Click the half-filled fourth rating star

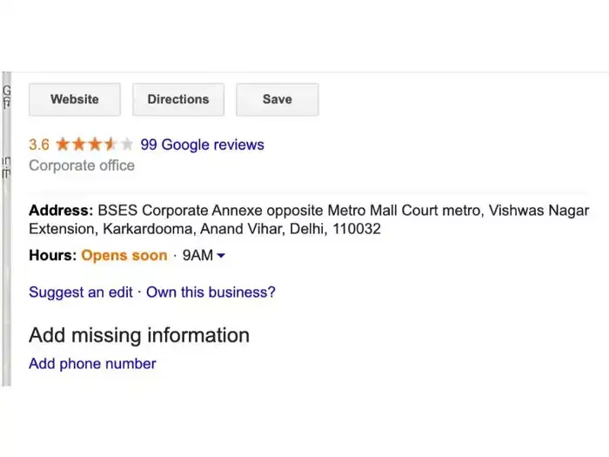coord(110,144)
